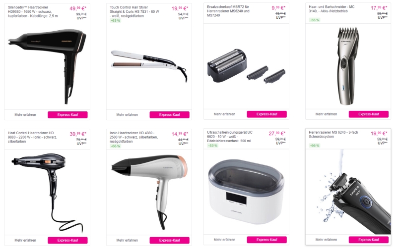Open the Heat Control hair dryer image
The width and height of the screenshot is (397, 252).
(x=47, y=193)
